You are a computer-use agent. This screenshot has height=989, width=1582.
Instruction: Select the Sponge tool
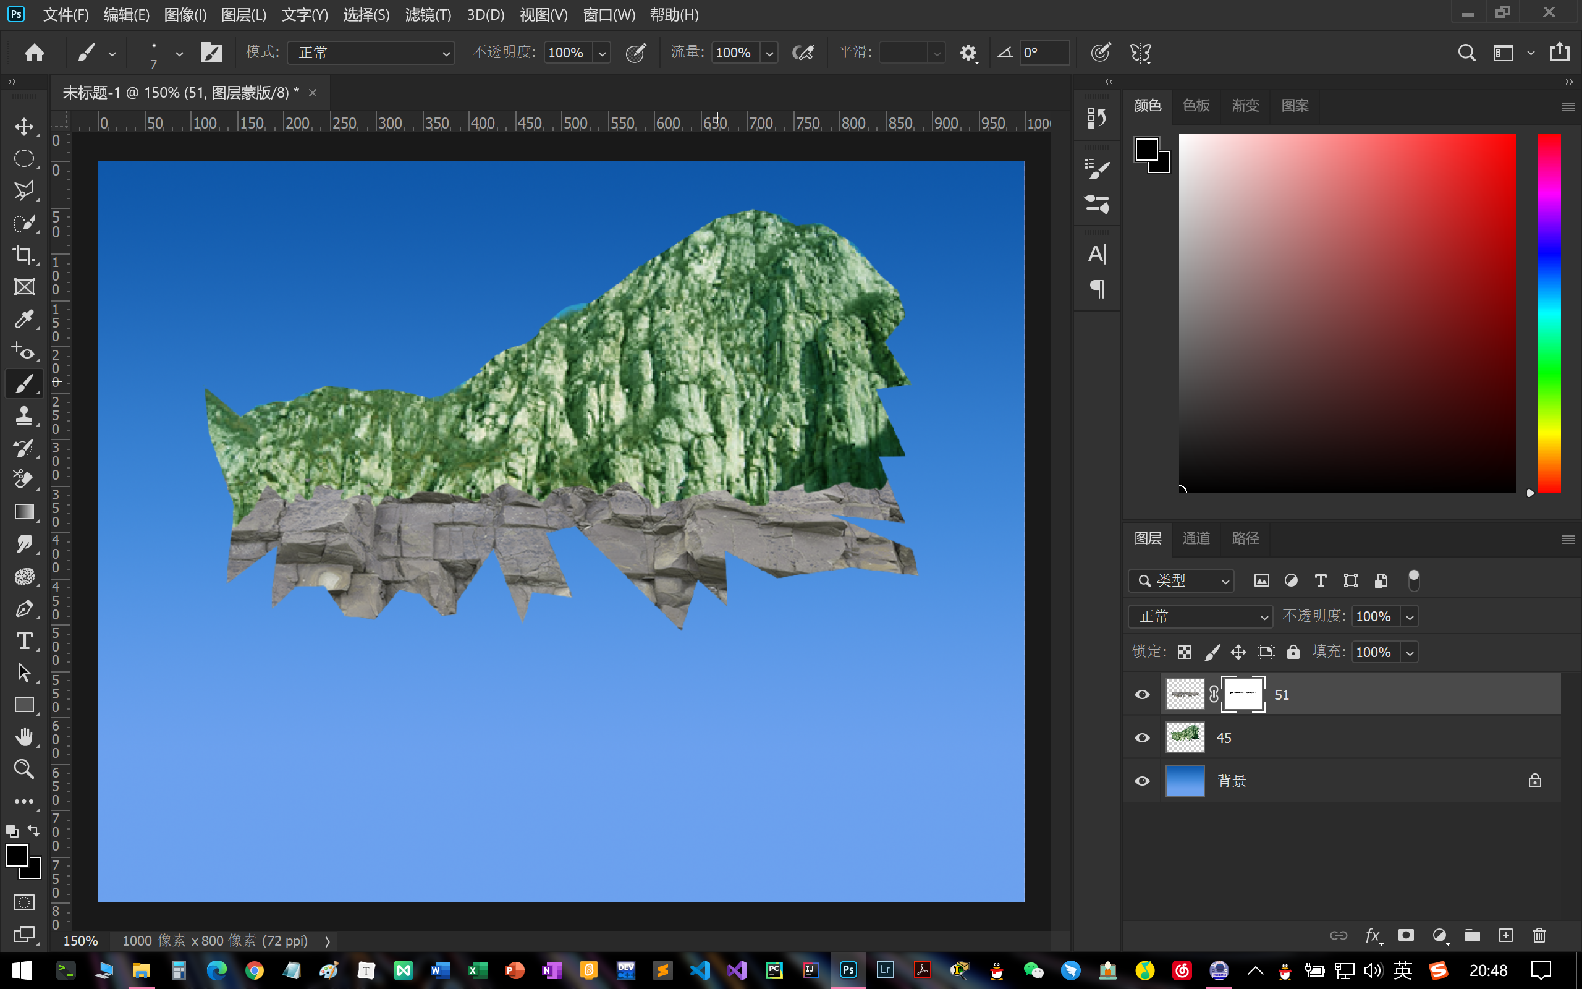(x=24, y=575)
